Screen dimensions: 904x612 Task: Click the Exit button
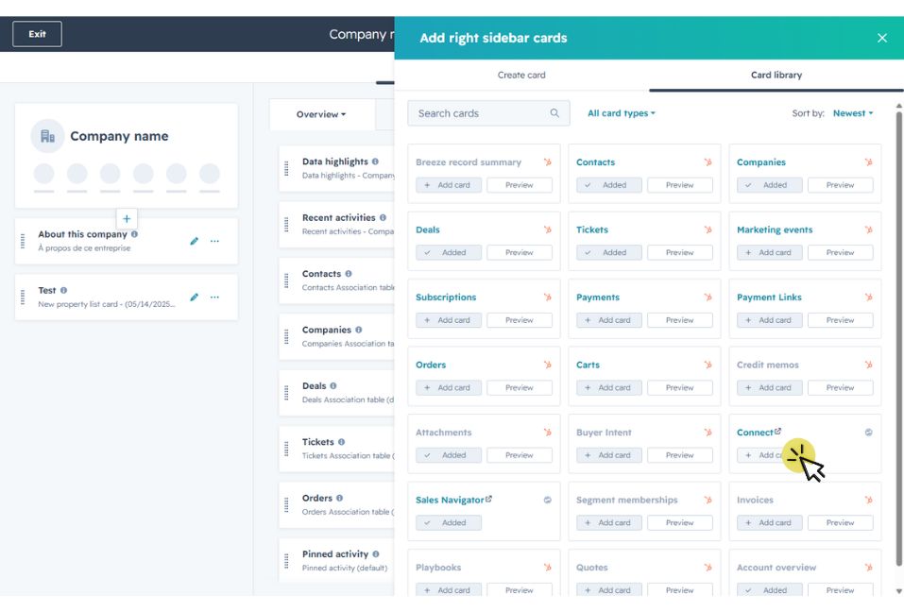click(x=37, y=34)
